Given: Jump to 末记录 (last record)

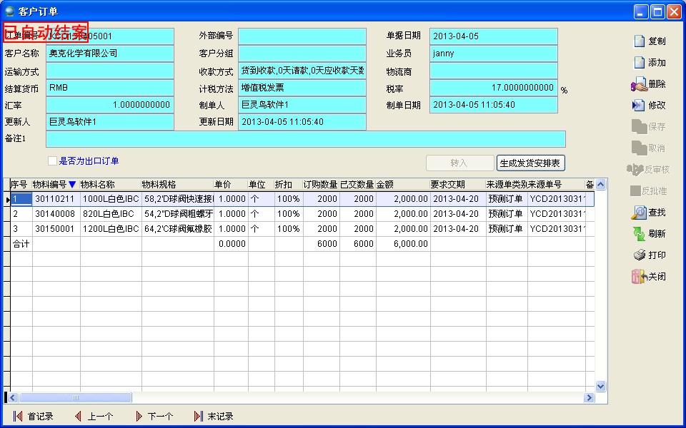Looking at the screenshot, I should pyautogui.click(x=214, y=417).
